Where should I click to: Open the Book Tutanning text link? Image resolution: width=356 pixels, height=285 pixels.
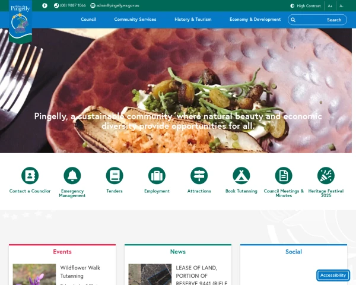pos(241,191)
